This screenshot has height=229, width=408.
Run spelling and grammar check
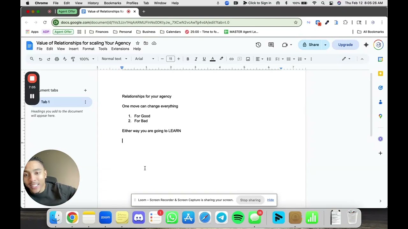65,59
